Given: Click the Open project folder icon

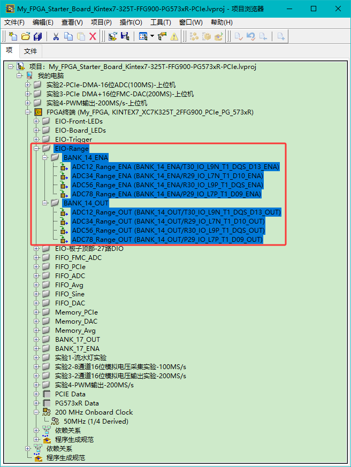Looking at the screenshot, I should (x=25, y=36).
